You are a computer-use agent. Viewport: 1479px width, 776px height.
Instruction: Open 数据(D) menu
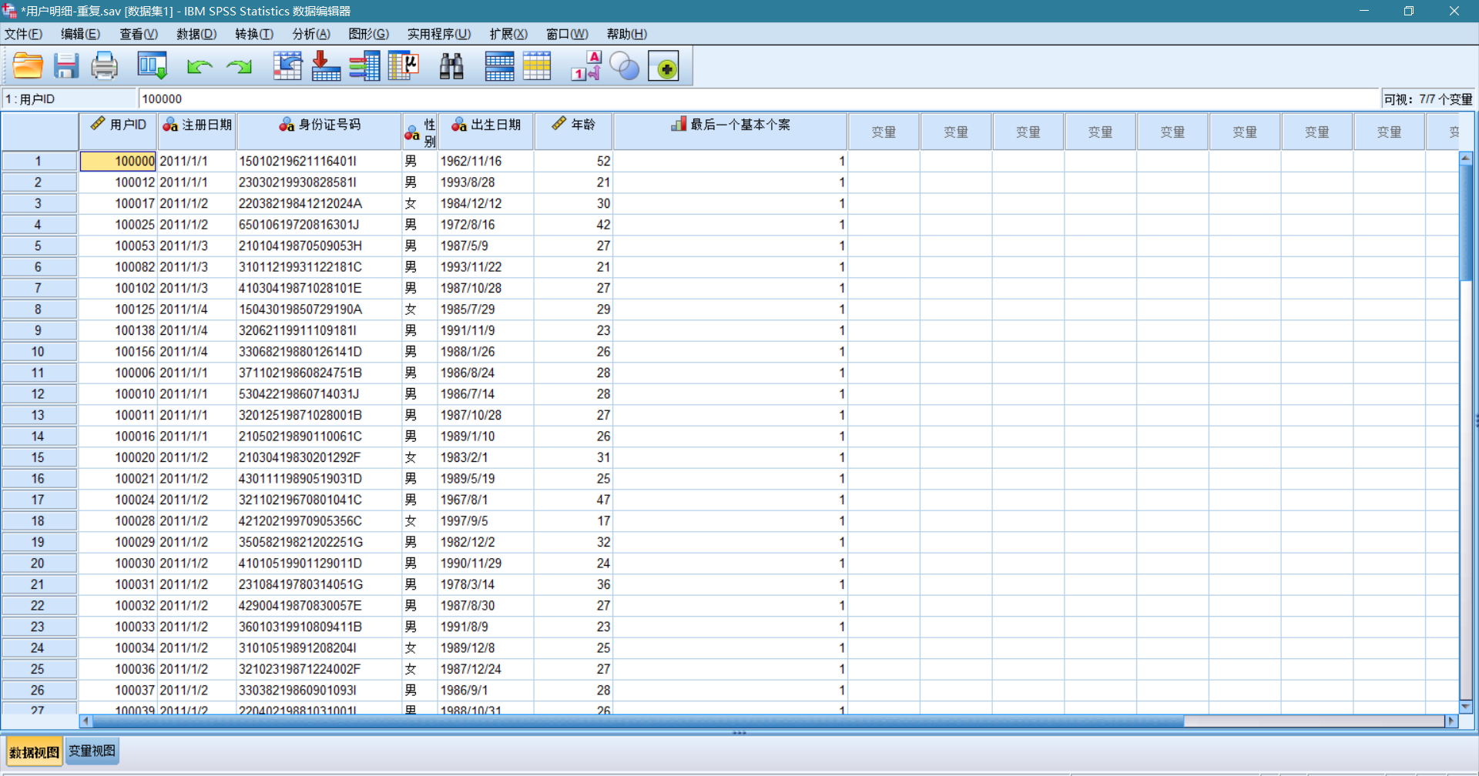coord(196,34)
